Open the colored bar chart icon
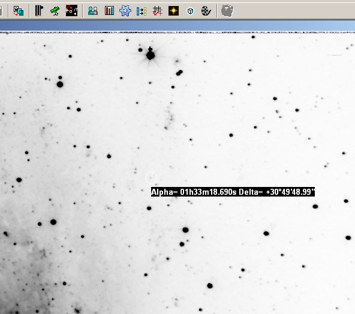 click(109, 11)
